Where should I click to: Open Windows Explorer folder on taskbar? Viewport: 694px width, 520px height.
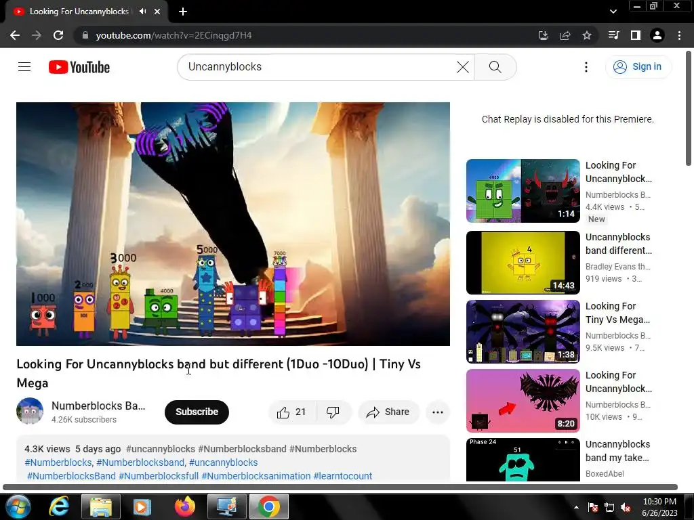(101, 506)
